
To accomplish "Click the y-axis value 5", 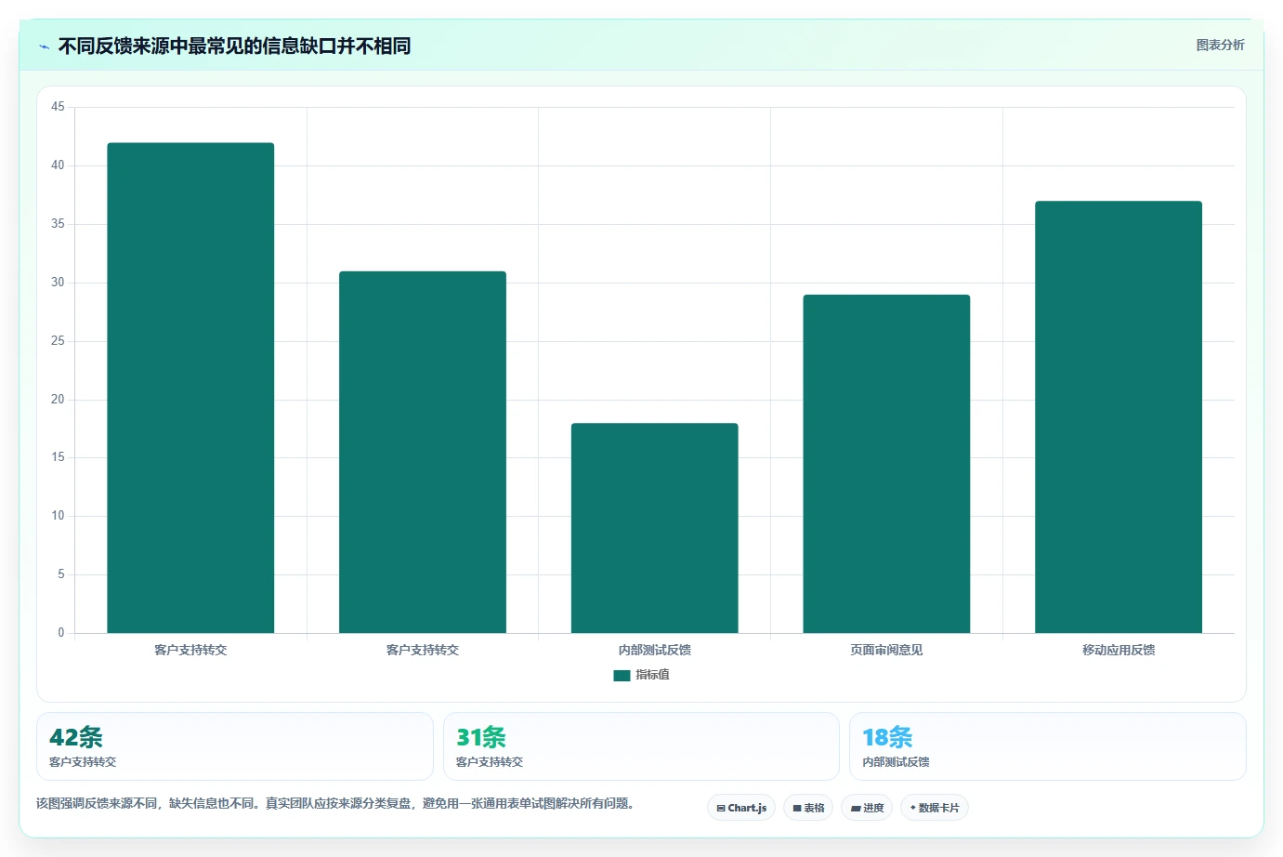I will [61, 574].
